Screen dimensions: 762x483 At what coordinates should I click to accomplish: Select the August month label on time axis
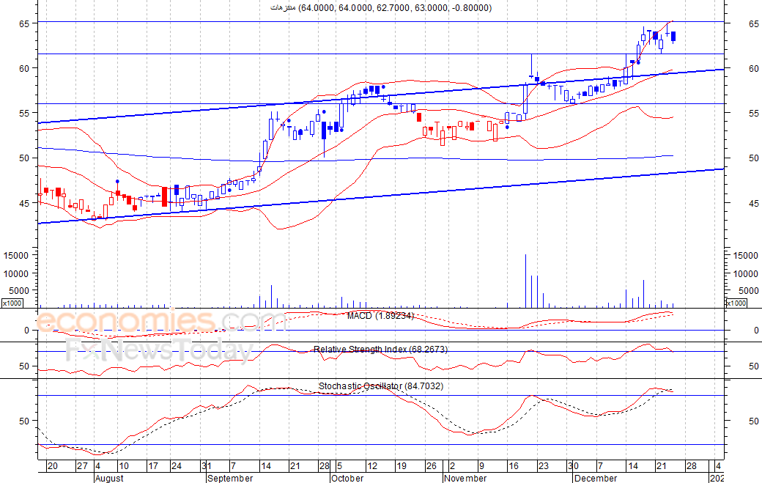tap(110, 478)
